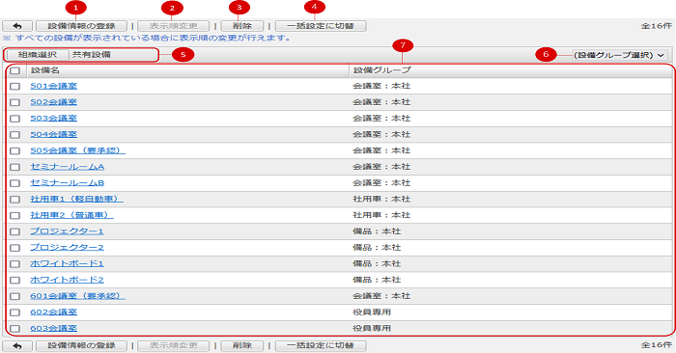Screen dimensions: 676x353
Task: Click bottom 削除 button
Action: pyautogui.click(x=241, y=345)
